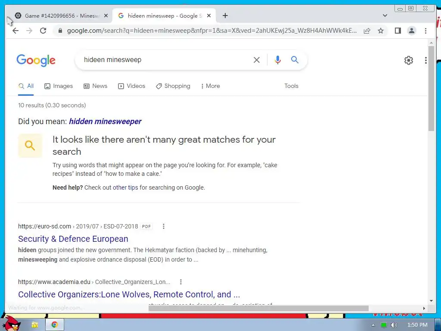The image size is (441, 331).
Task: Go back to the previous page
Action: pyautogui.click(x=16, y=31)
